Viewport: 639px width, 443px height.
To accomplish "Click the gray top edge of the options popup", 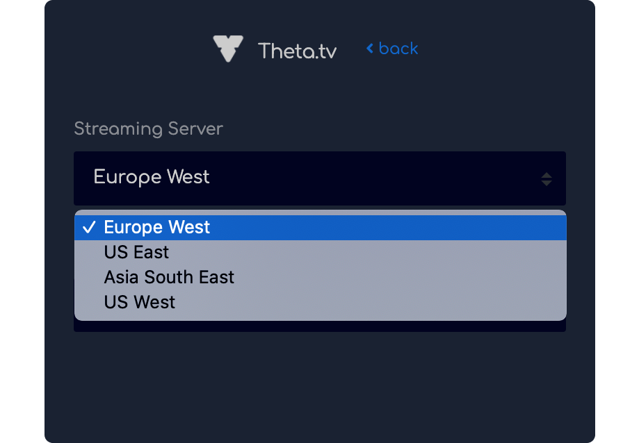I will pos(321,212).
